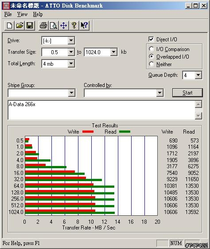Click the Start button
Image resolution: width=210 pixels, height=249 pixels.
click(187, 93)
